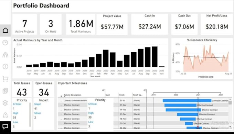234x134 pixels.
Task: Select the Cash Out $7.06M card
Action: tap(184, 24)
